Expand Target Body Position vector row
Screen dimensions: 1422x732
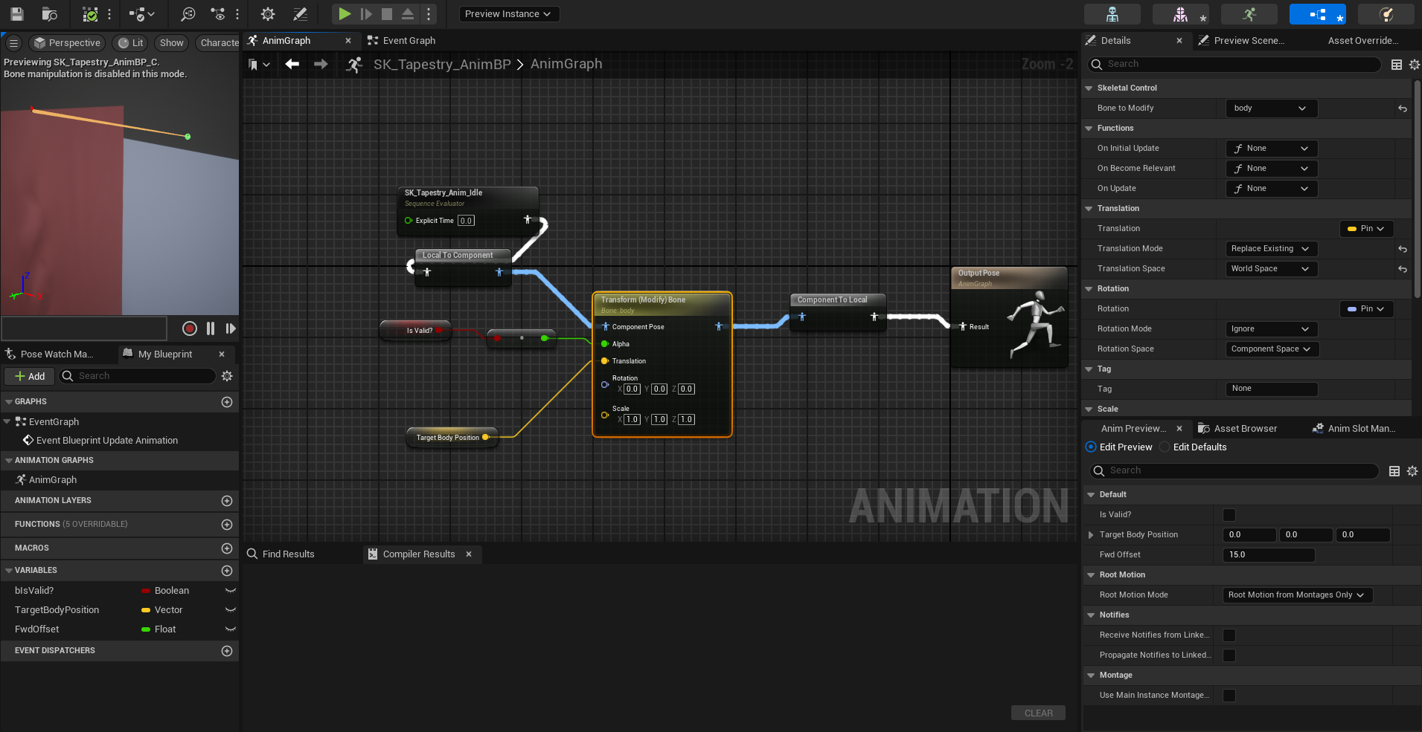[1091, 535]
